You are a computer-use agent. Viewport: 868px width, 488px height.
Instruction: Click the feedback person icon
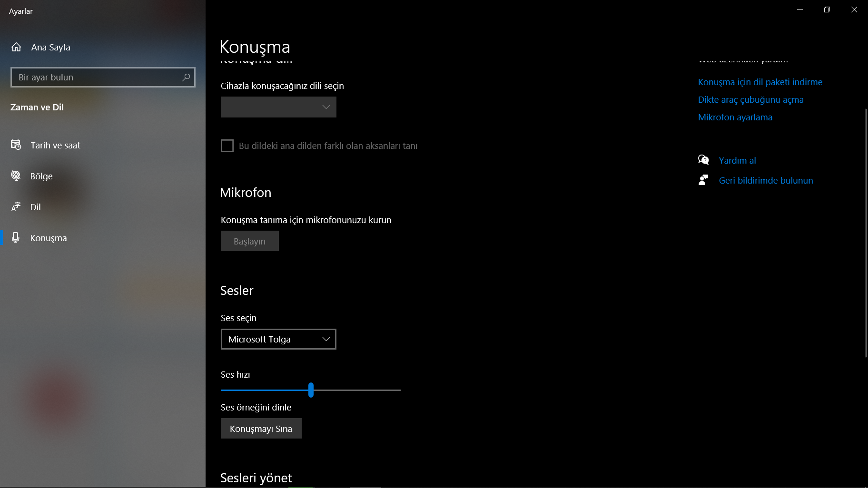pyautogui.click(x=703, y=180)
